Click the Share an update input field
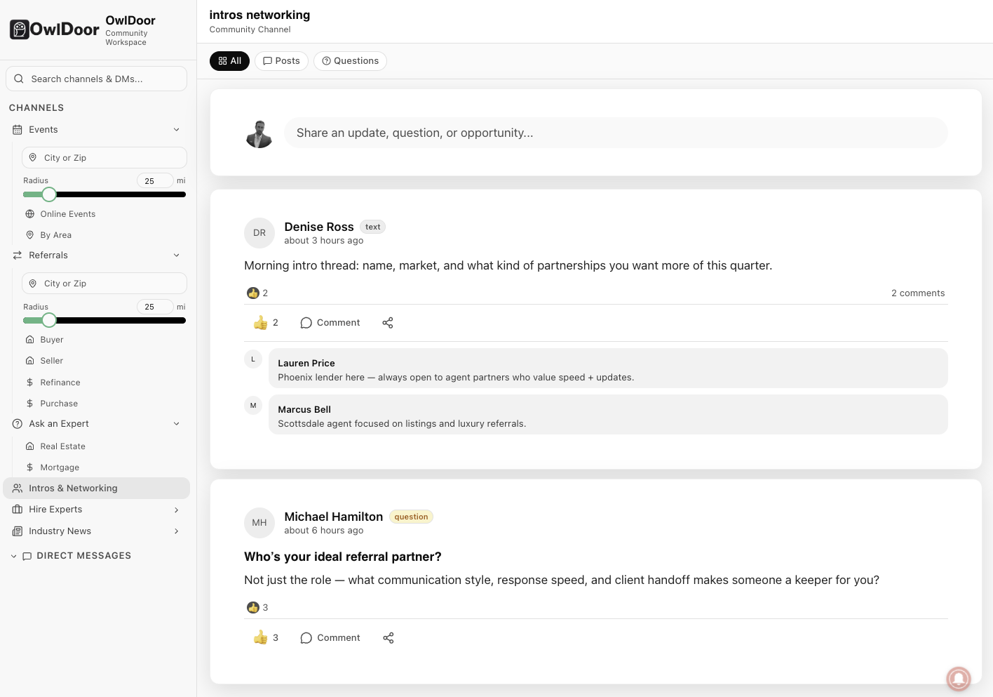 click(615, 133)
